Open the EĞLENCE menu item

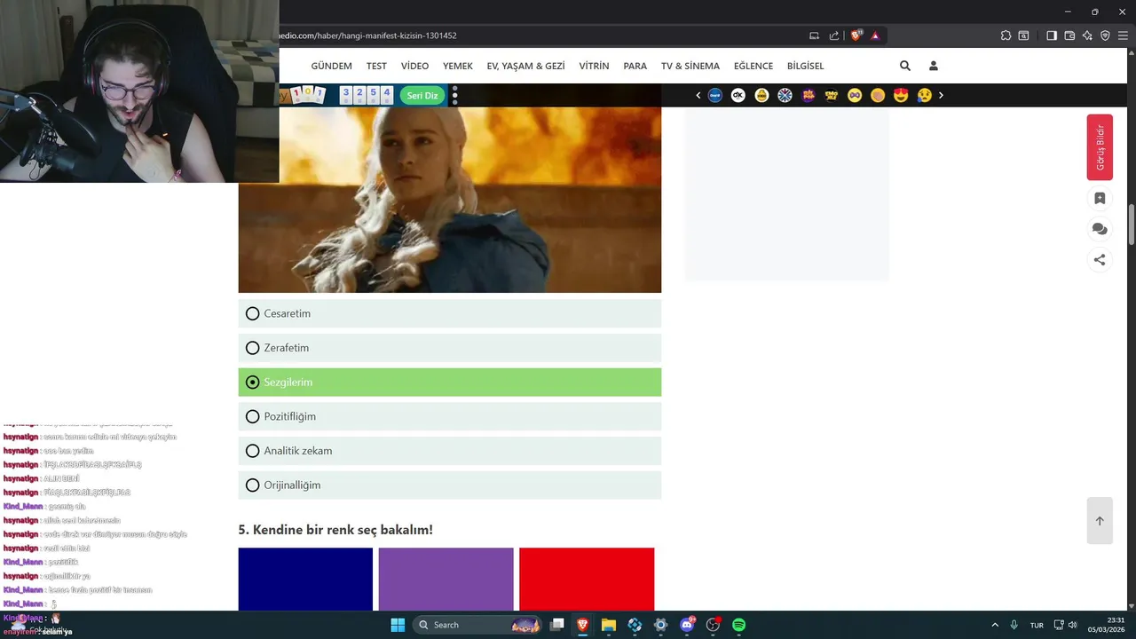pos(753,66)
